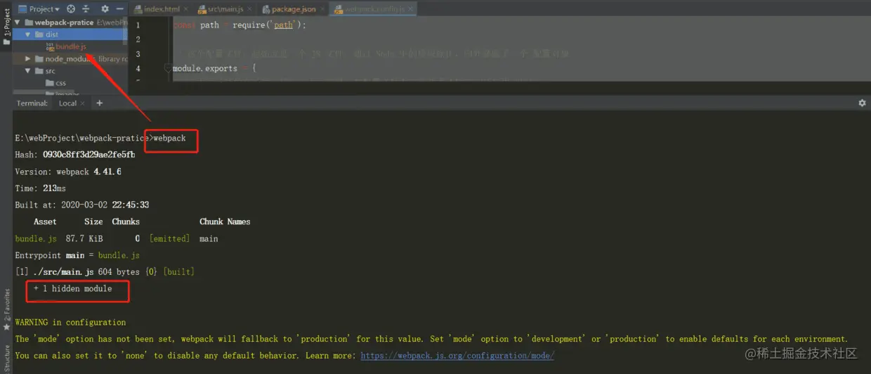Open the webpack configuration mode link
871x374 pixels.
click(x=457, y=356)
